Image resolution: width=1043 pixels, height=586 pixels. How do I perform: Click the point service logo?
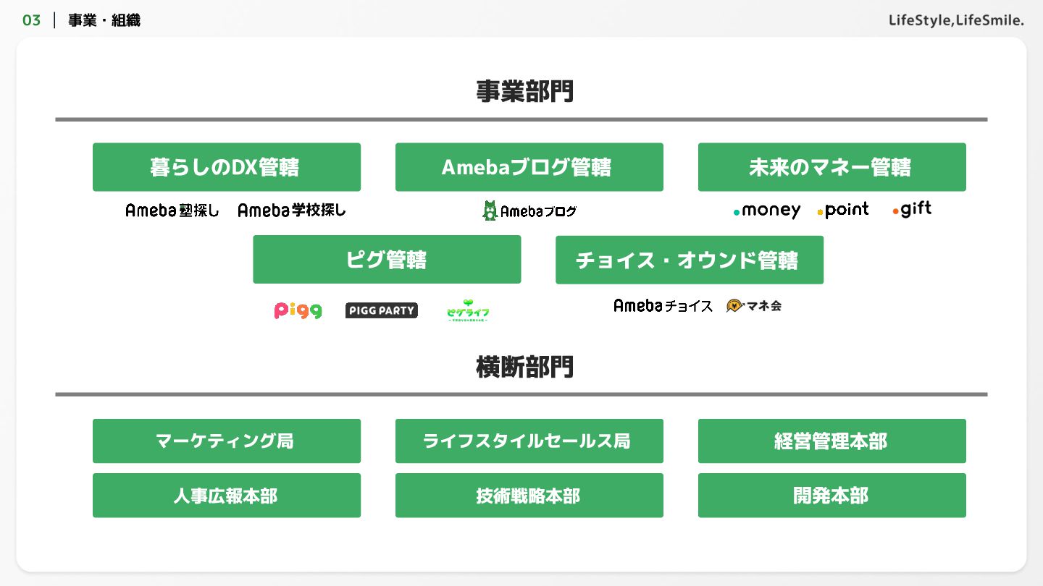point(843,211)
